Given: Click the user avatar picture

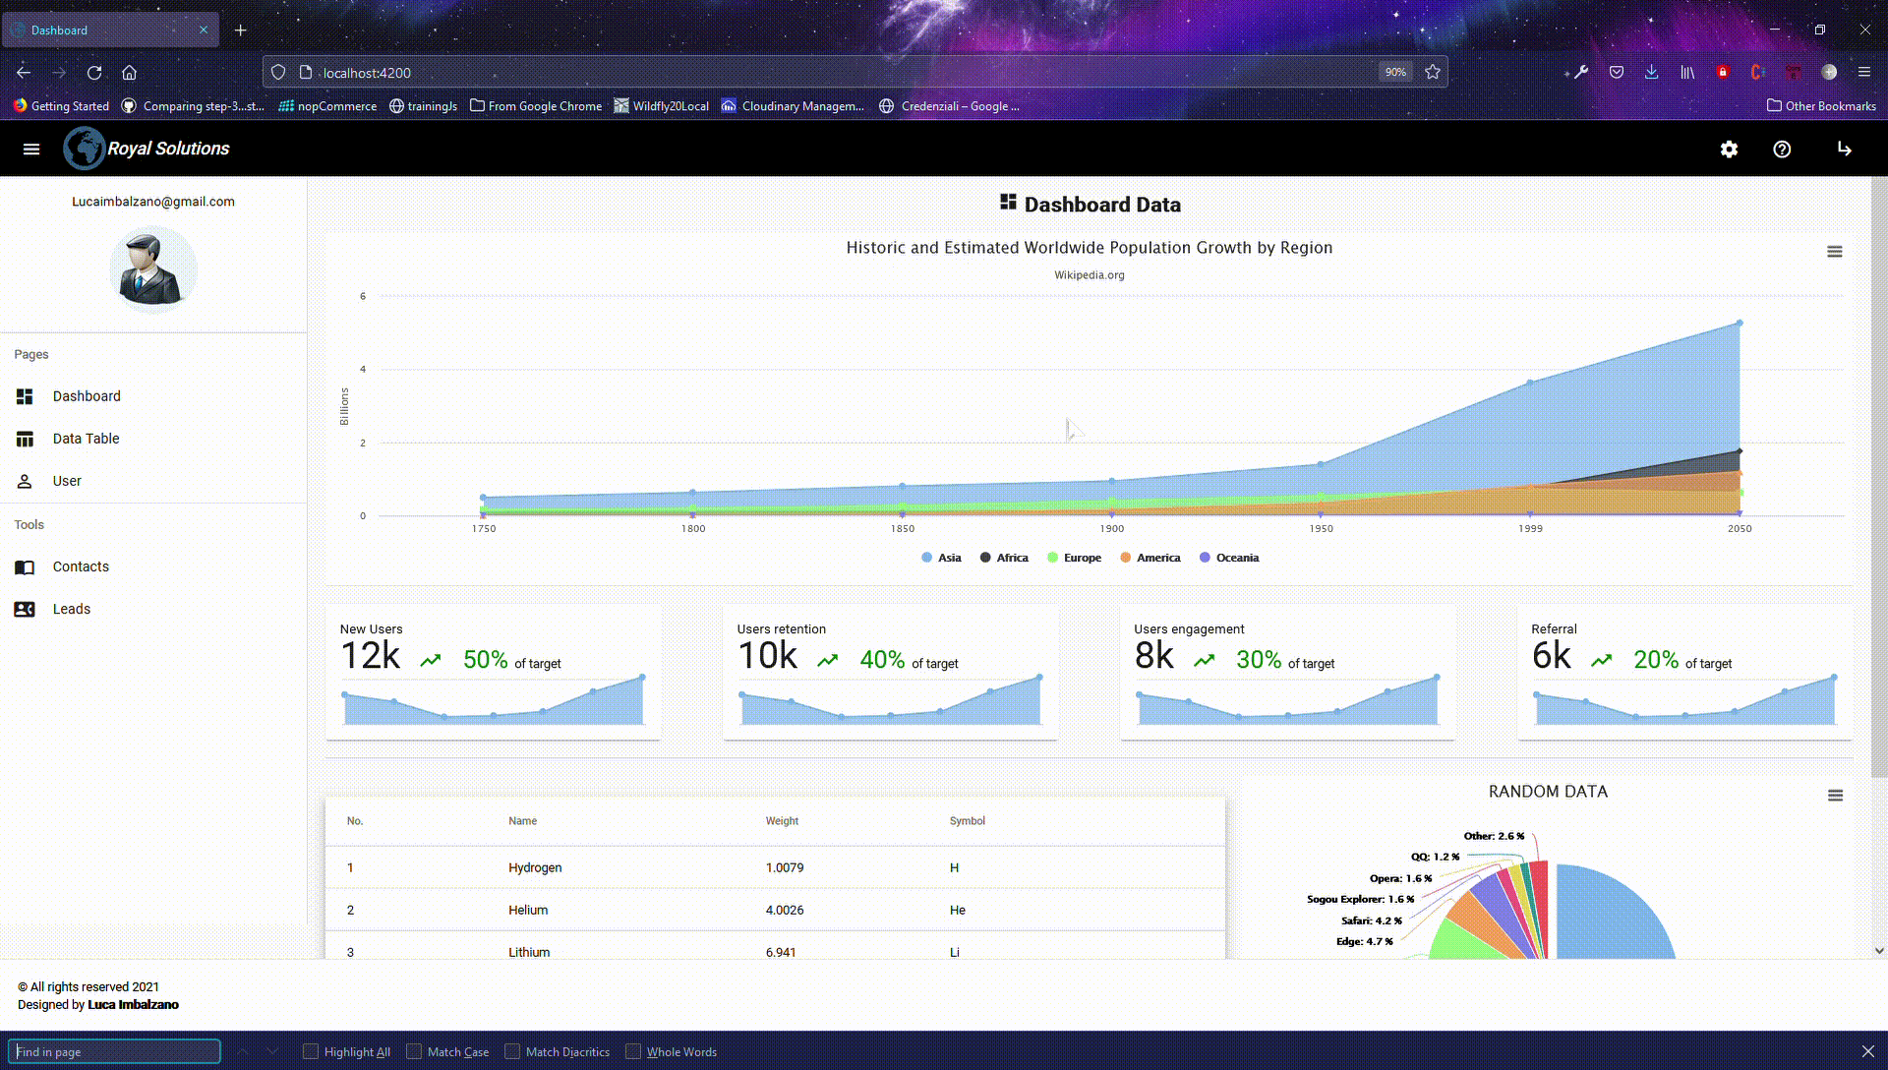Looking at the screenshot, I should pos(152,268).
